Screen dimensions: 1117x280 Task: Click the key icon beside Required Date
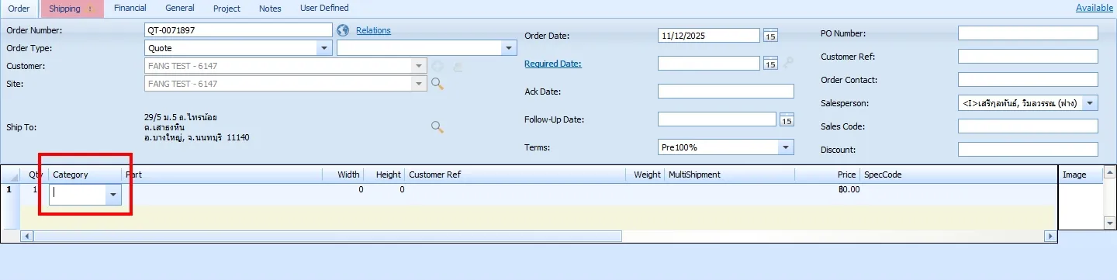(789, 64)
